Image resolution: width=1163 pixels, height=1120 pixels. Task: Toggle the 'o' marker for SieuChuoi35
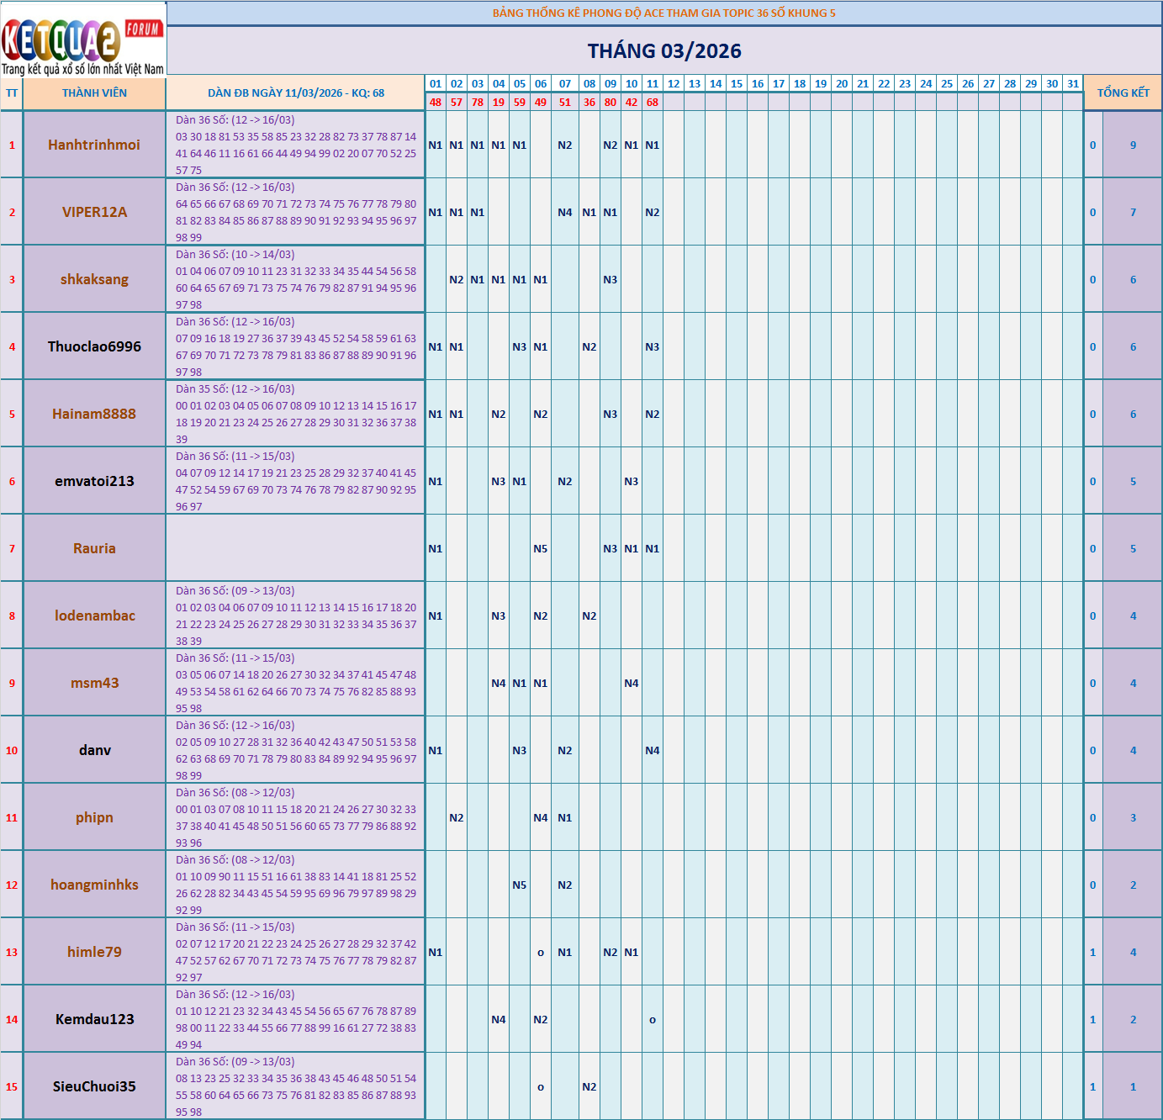click(x=540, y=1086)
